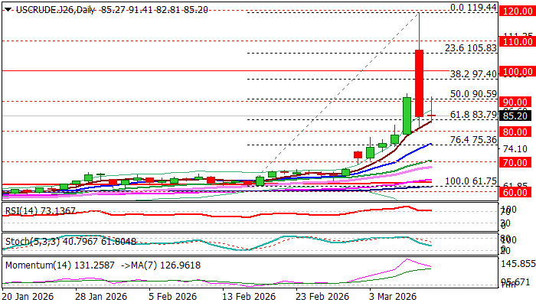Select the tall green candle before the peak

[408, 115]
